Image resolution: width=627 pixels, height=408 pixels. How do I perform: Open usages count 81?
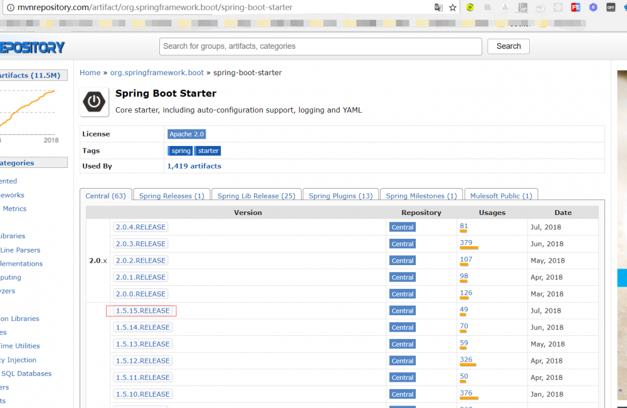tap(463, 226)
